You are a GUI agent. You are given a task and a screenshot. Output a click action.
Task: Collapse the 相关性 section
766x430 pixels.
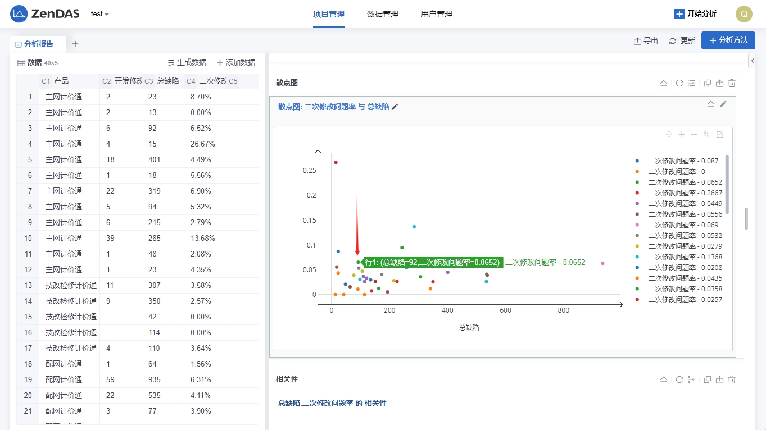point(663,379)
